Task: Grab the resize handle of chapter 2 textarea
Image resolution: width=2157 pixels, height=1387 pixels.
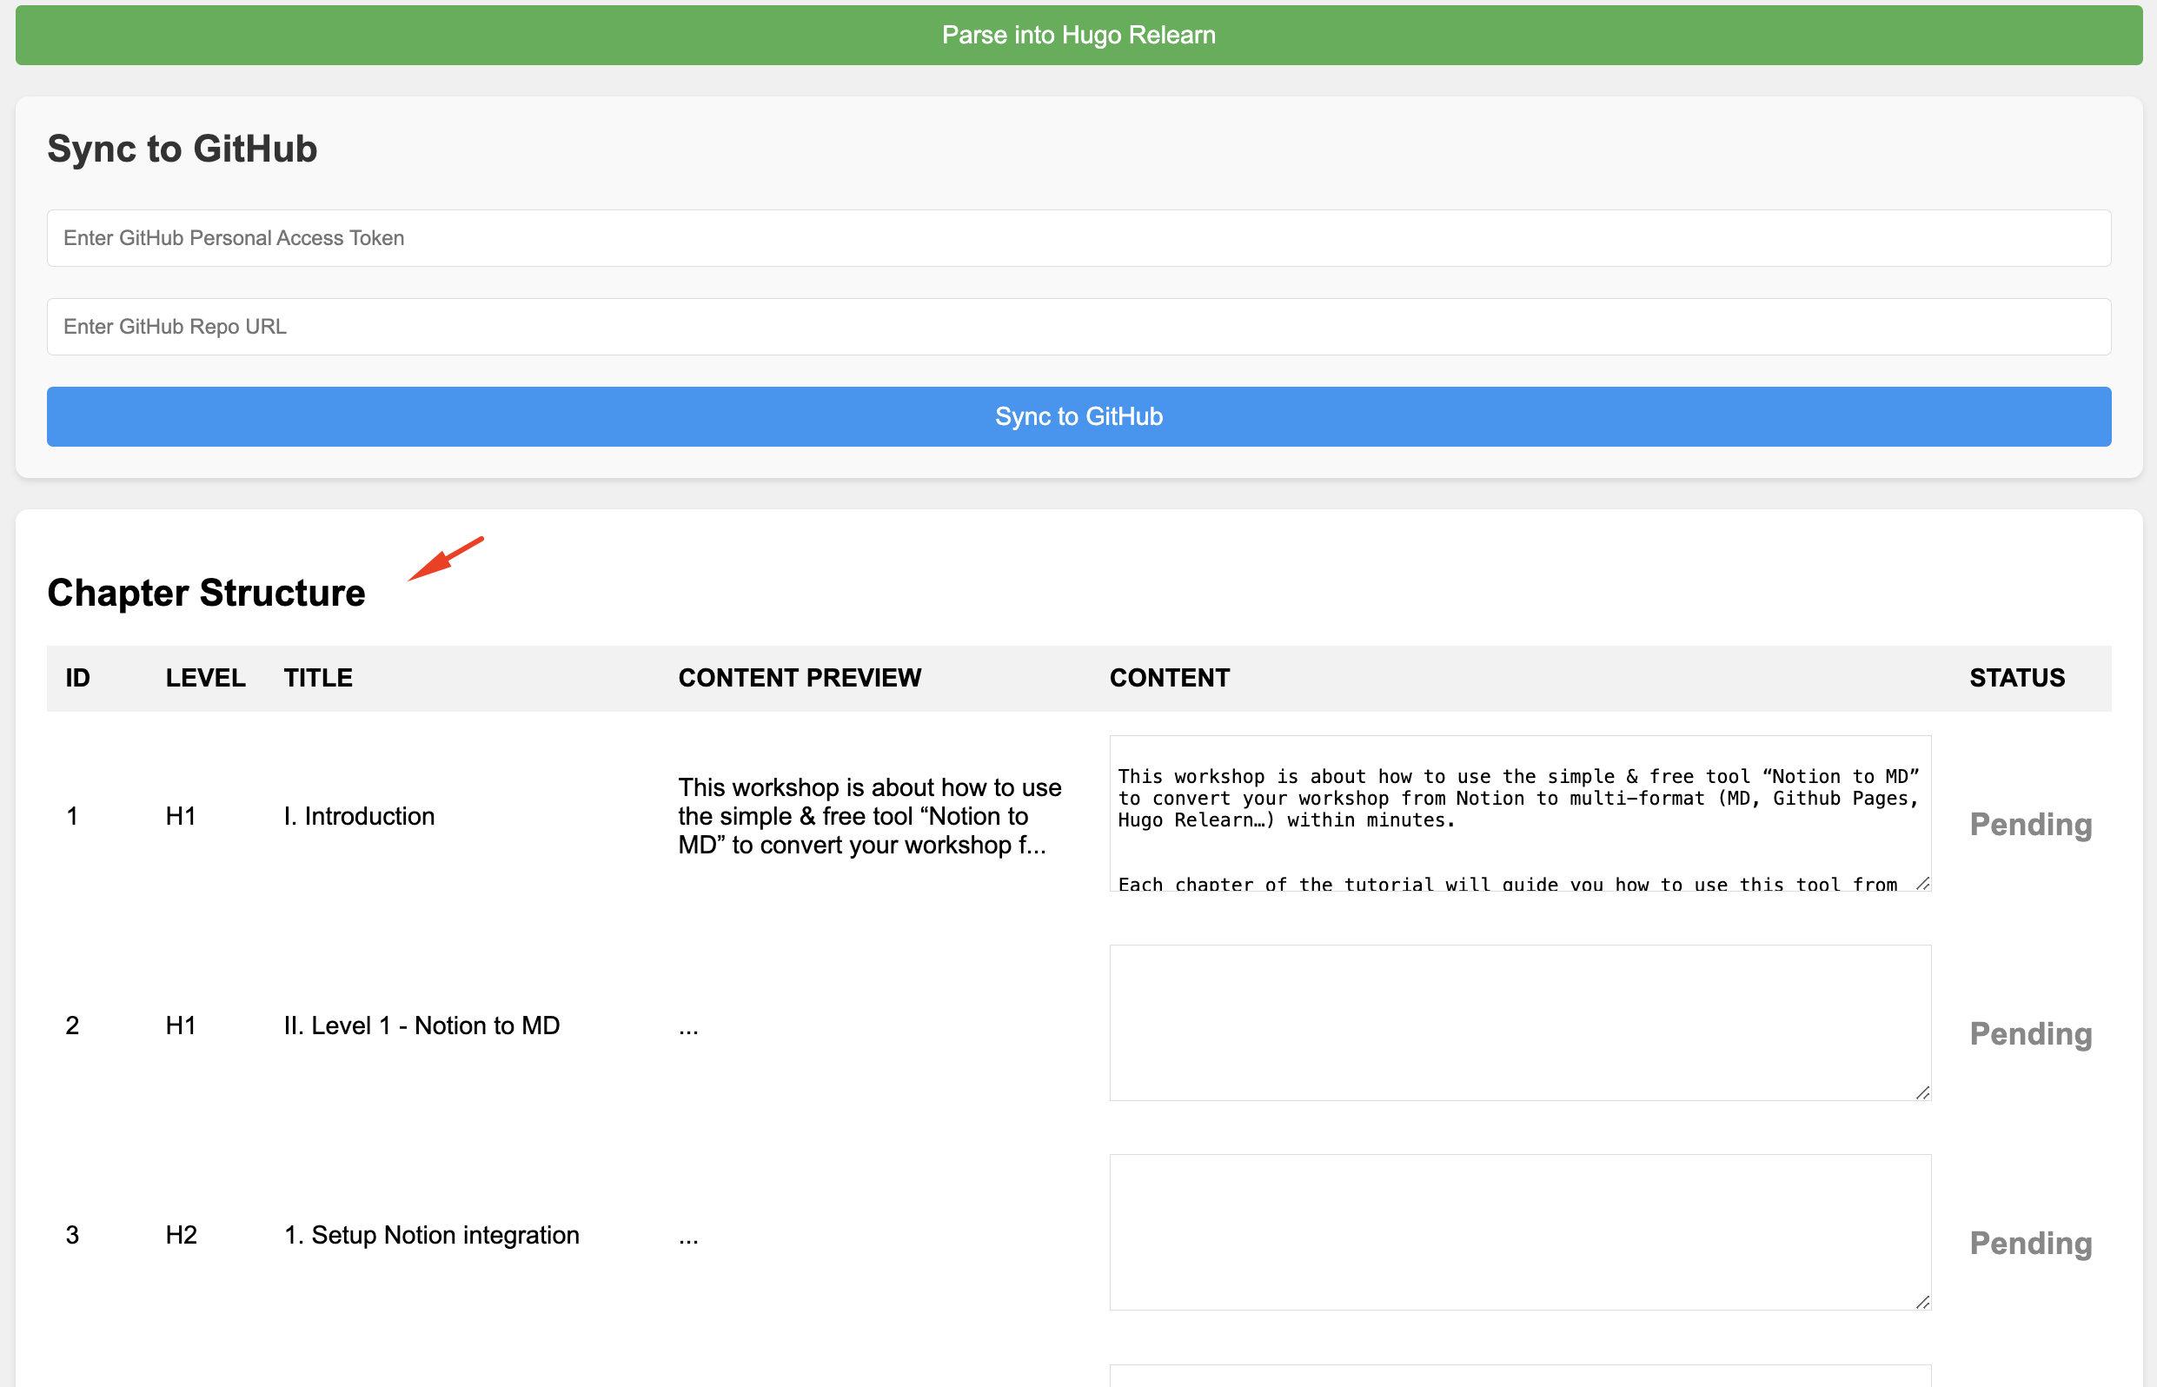Action: (1922, 1092)
